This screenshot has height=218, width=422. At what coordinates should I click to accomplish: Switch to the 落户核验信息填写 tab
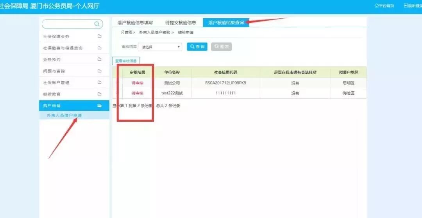[135, 23]
